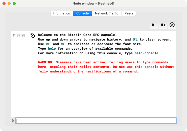Open the Network Traffic tab
Viewport: 187px width, 131px height.
(107, 13)
